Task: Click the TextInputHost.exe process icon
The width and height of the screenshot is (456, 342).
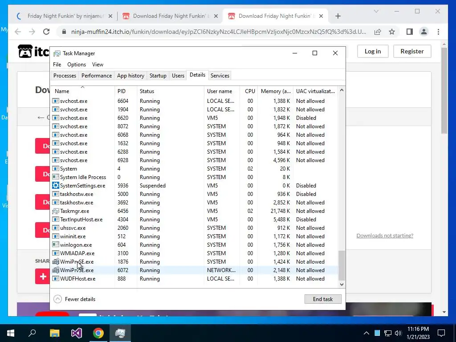Action: click(x=56, y=220)
